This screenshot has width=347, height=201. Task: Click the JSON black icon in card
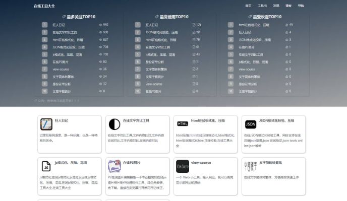tap(251, 124)
